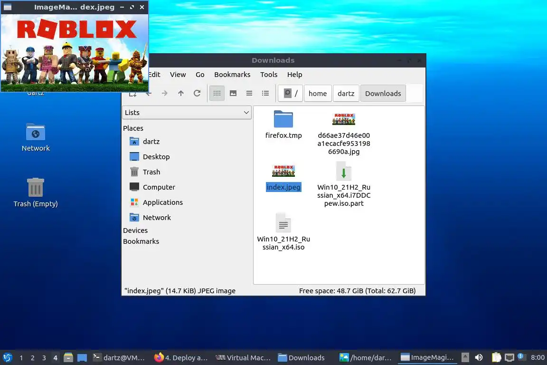Image resolution: width=547 pixels, height=365 pixels.
Task: Open the Go menu
Action: pyautogui.click(x=200, y=75)
